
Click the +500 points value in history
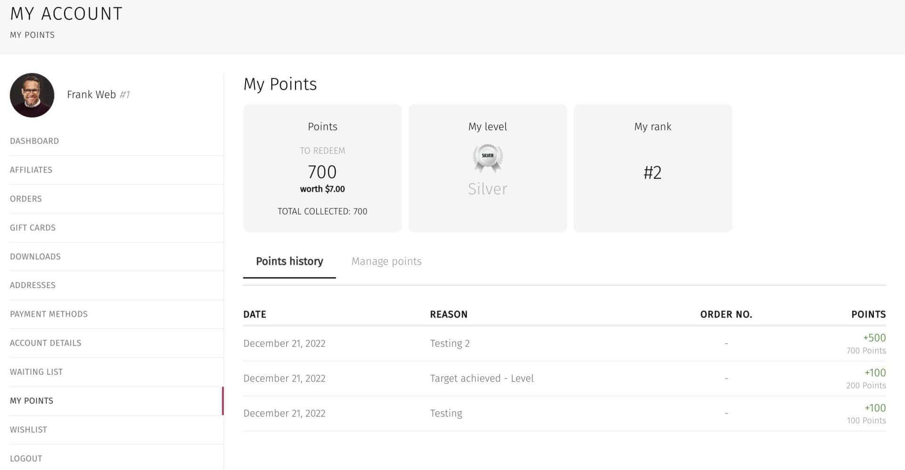point(874,338)
